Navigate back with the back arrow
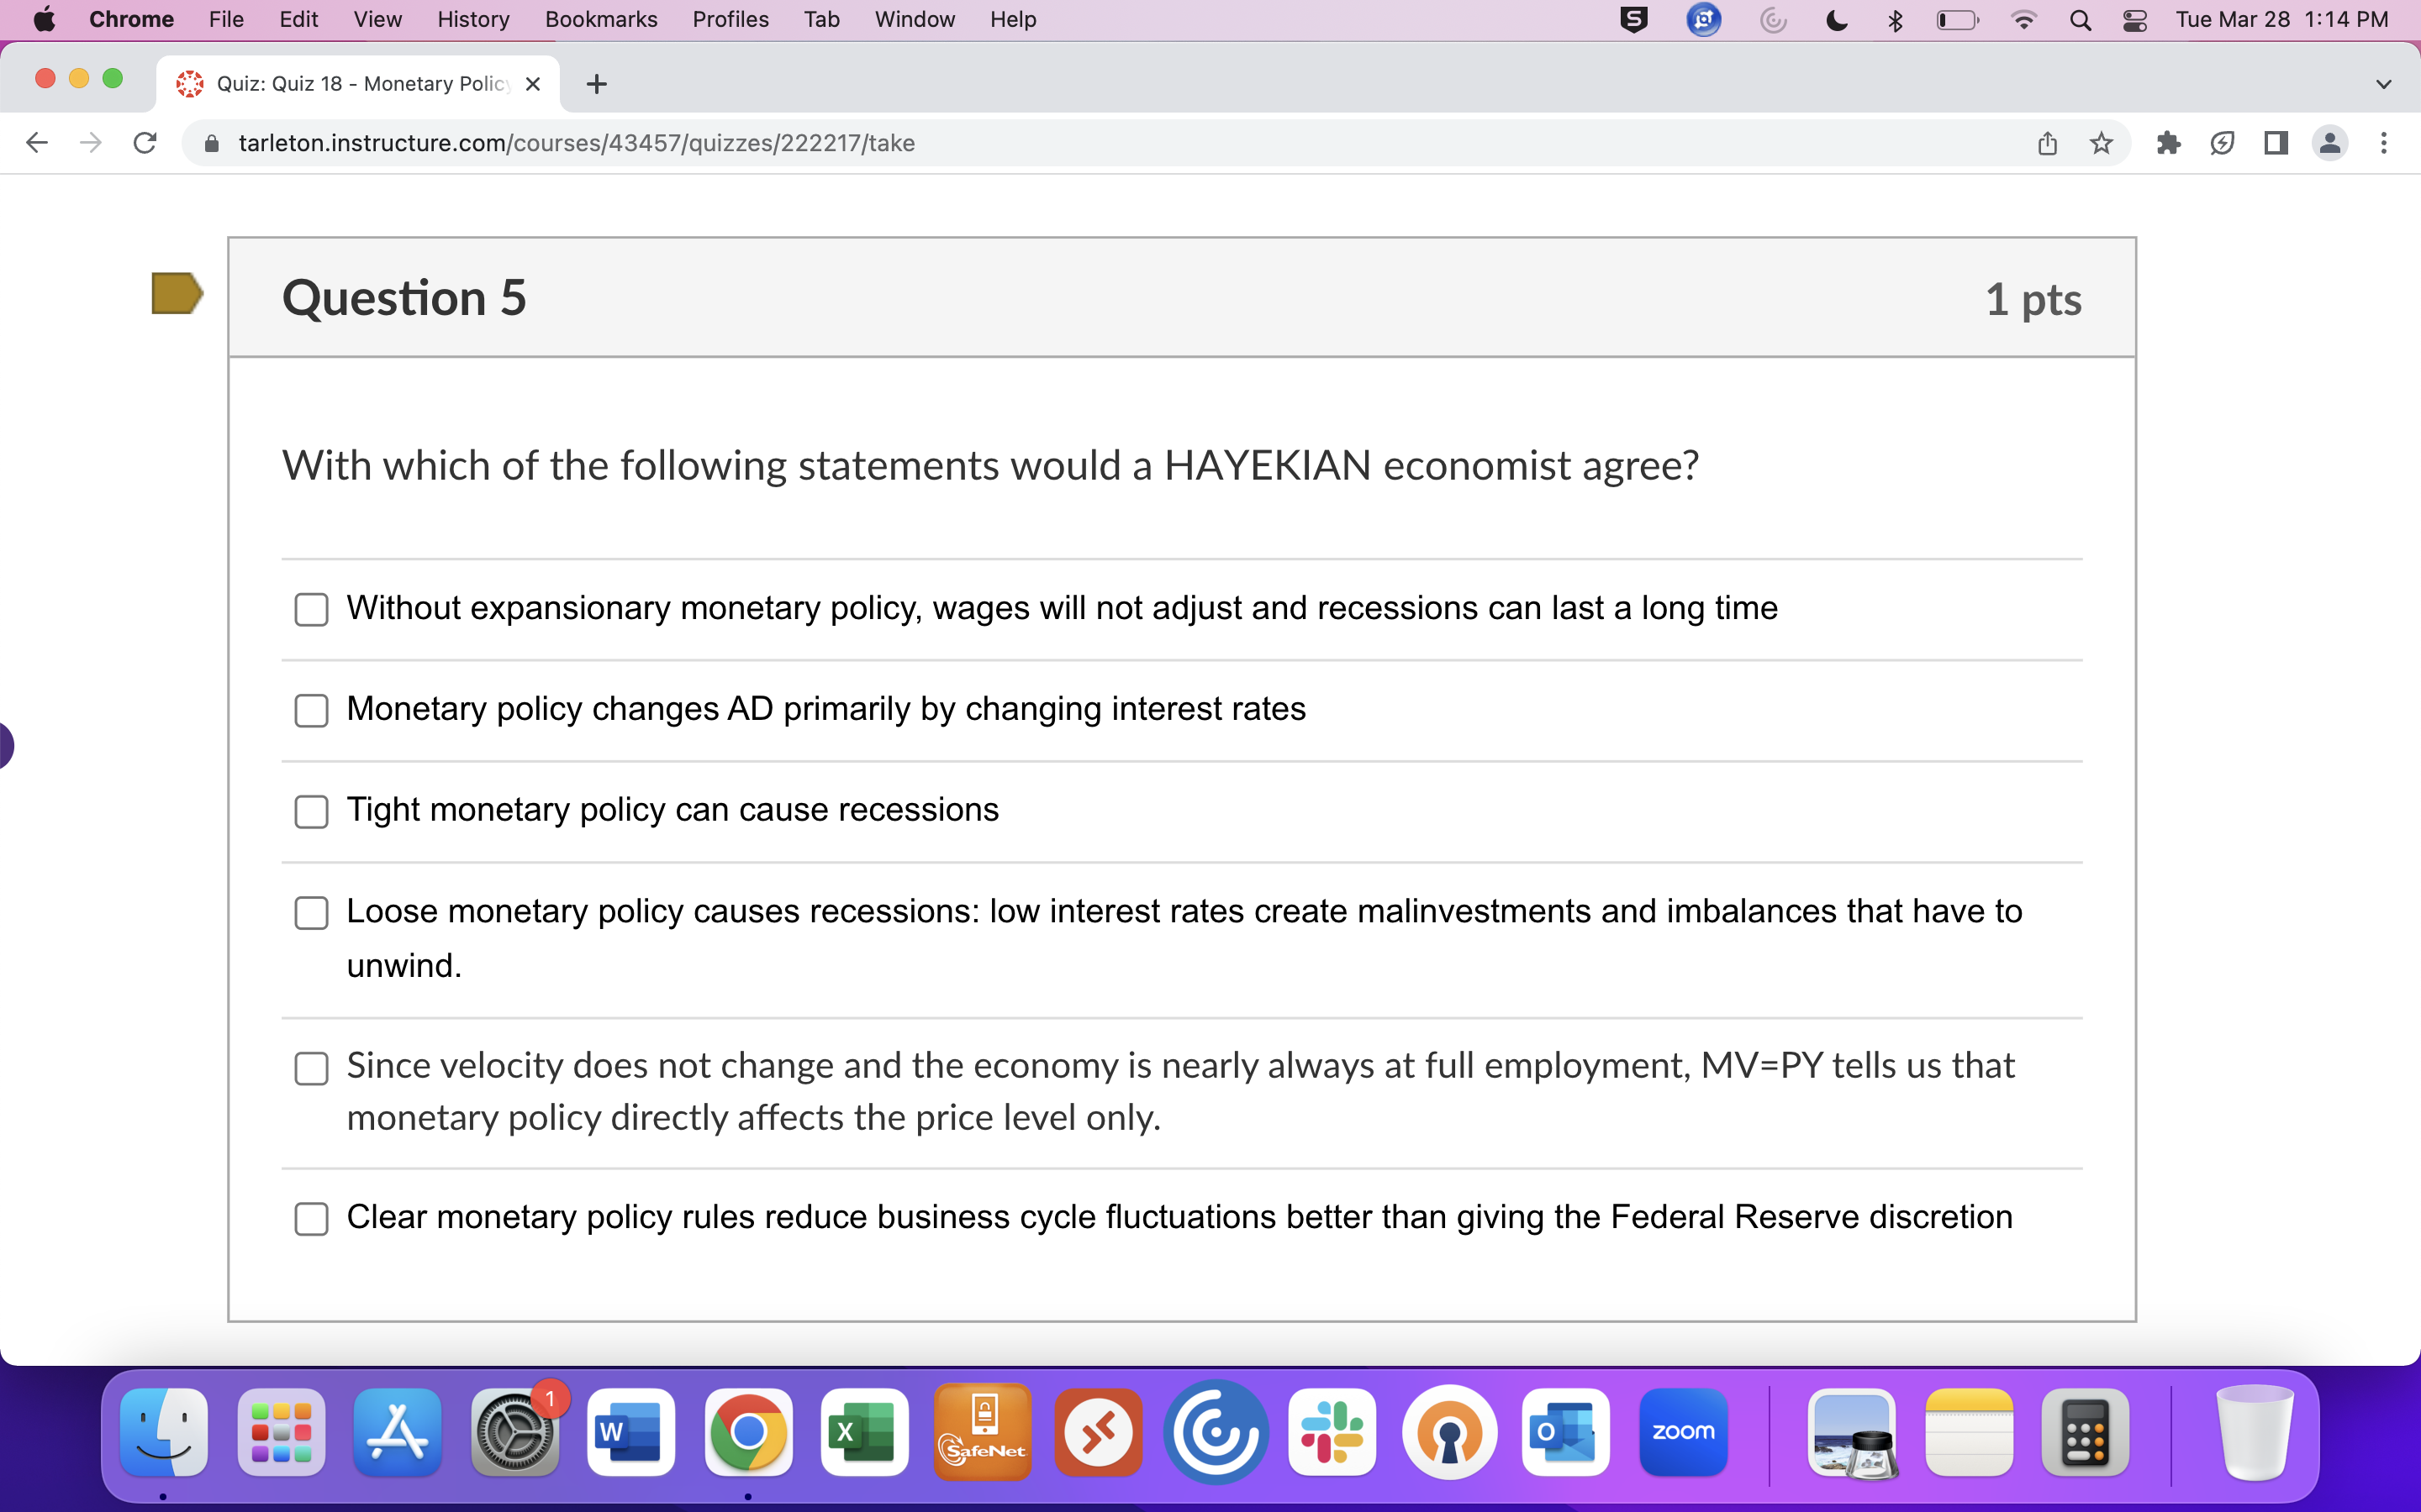The image size is (2421, 1512). click(37, 143)
